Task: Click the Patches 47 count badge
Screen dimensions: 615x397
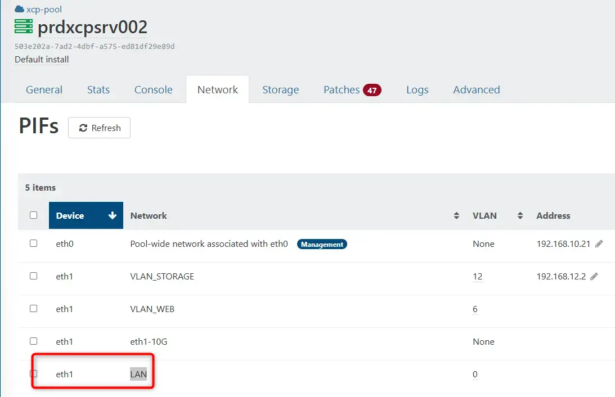Action: pos(372,90)
